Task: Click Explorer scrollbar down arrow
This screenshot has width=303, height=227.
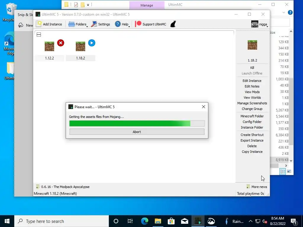Action: coord(291,160)
